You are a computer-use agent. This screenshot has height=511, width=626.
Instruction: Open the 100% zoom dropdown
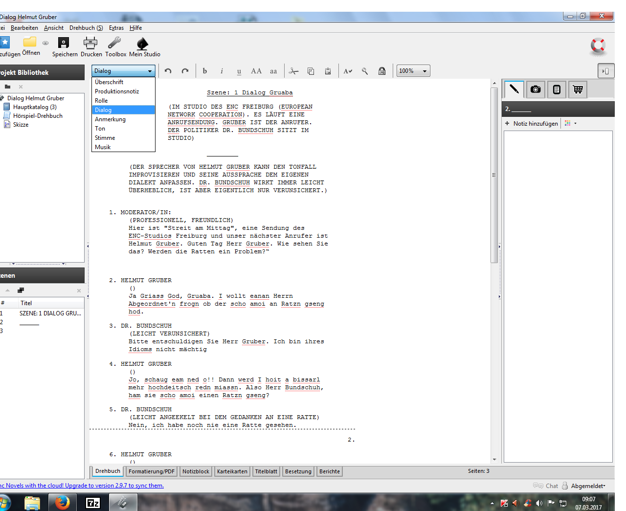click(x=413, y=71)
